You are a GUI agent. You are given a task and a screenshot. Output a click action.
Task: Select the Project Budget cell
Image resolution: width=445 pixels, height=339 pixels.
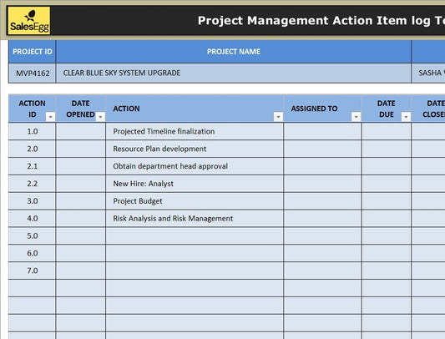pyautogui.click(x=195, y=201)
